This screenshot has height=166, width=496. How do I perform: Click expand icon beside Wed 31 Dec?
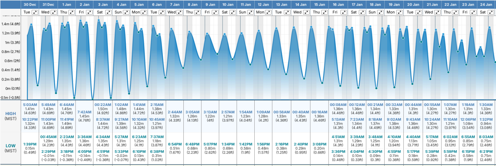53,12
